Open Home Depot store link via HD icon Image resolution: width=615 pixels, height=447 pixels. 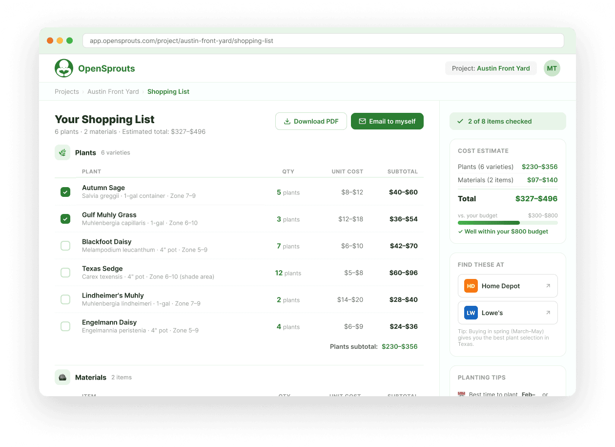(471, 286)
